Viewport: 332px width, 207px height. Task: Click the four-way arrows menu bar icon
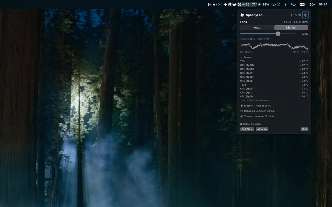[225, 4]
